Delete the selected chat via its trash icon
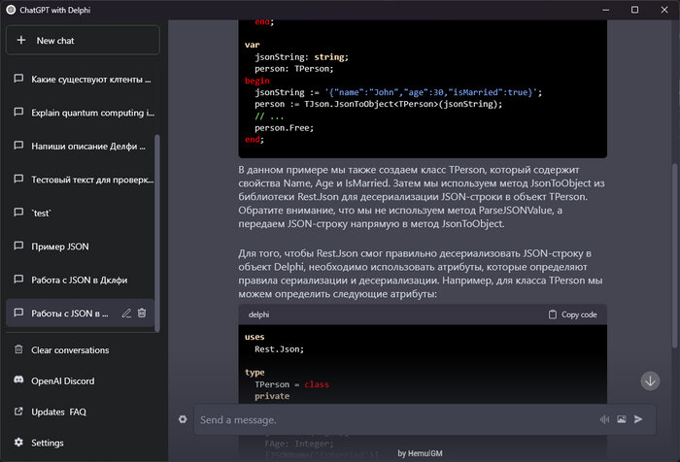 142,313
